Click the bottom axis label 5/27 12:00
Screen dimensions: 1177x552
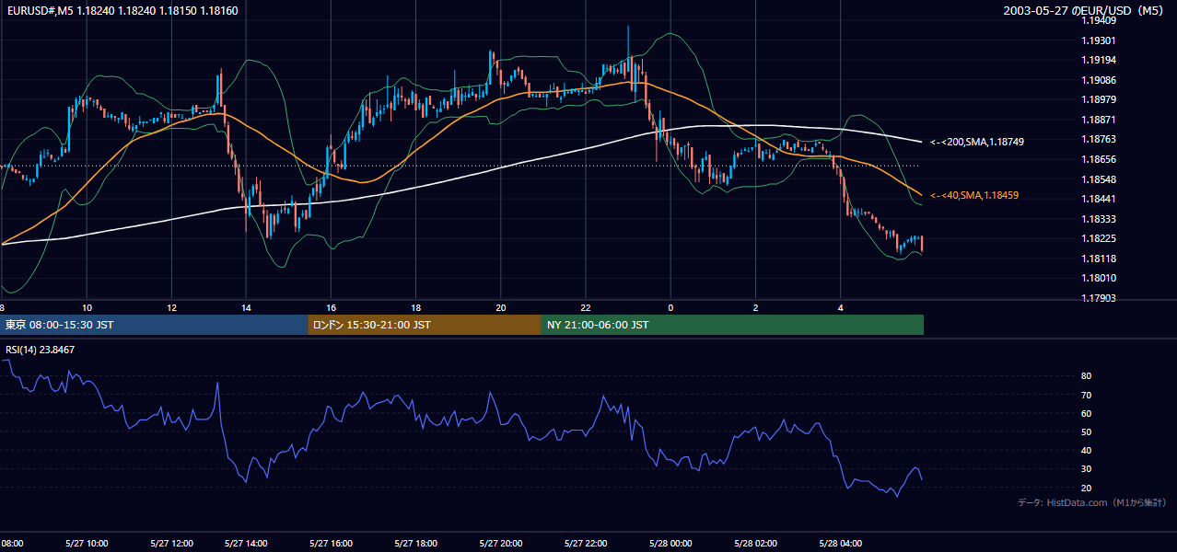pos(171,543)
